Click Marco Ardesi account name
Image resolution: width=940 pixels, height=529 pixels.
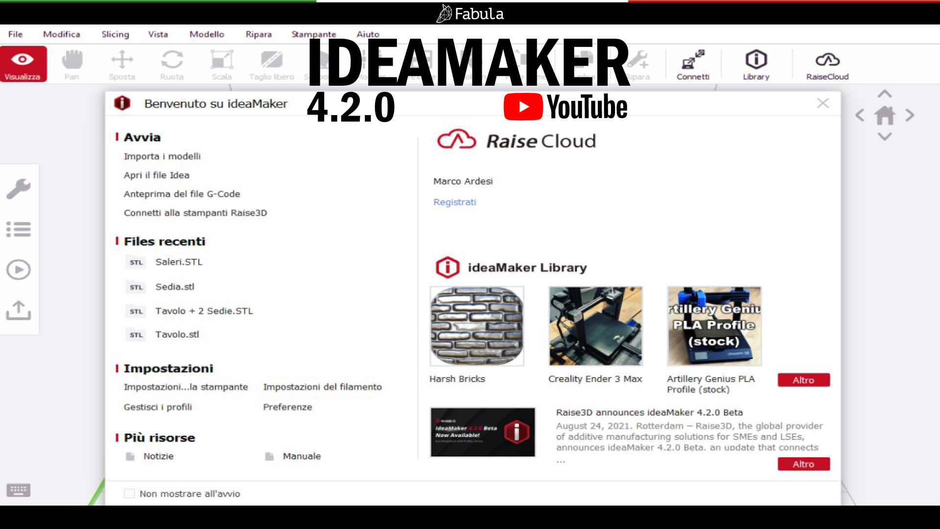[463, 181]
